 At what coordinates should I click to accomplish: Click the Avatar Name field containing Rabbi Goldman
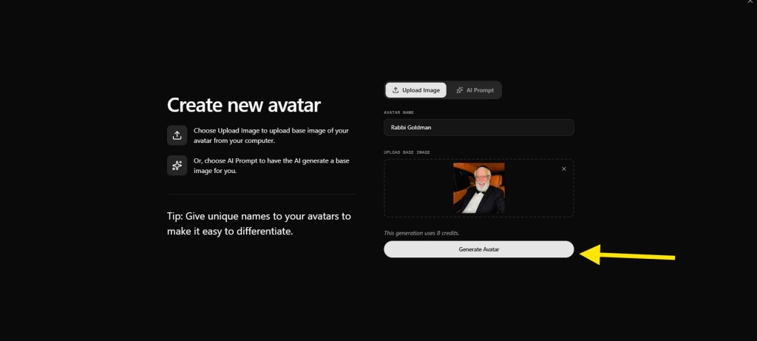[478, 127]
